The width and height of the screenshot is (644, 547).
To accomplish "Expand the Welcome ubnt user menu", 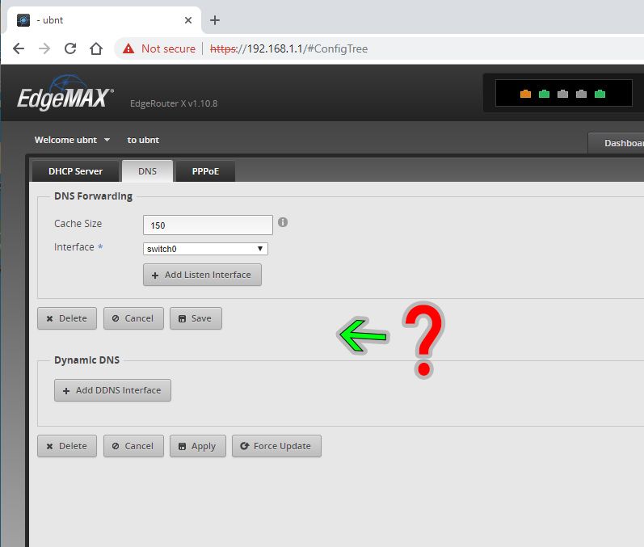I will (73, 140).
